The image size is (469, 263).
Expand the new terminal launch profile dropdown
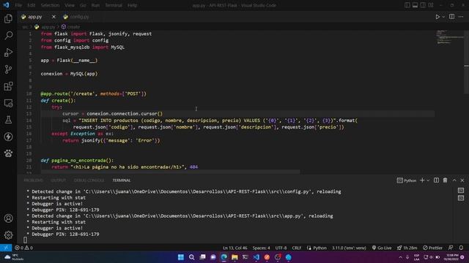(x=428, y=180)
